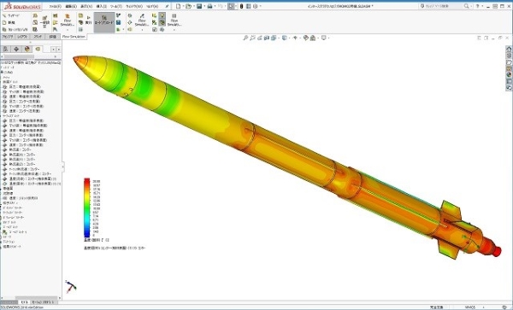Expand first Flow Simulation ribbon dropdown
Viewport: 513px width, 310px height.
pos(68,29)
